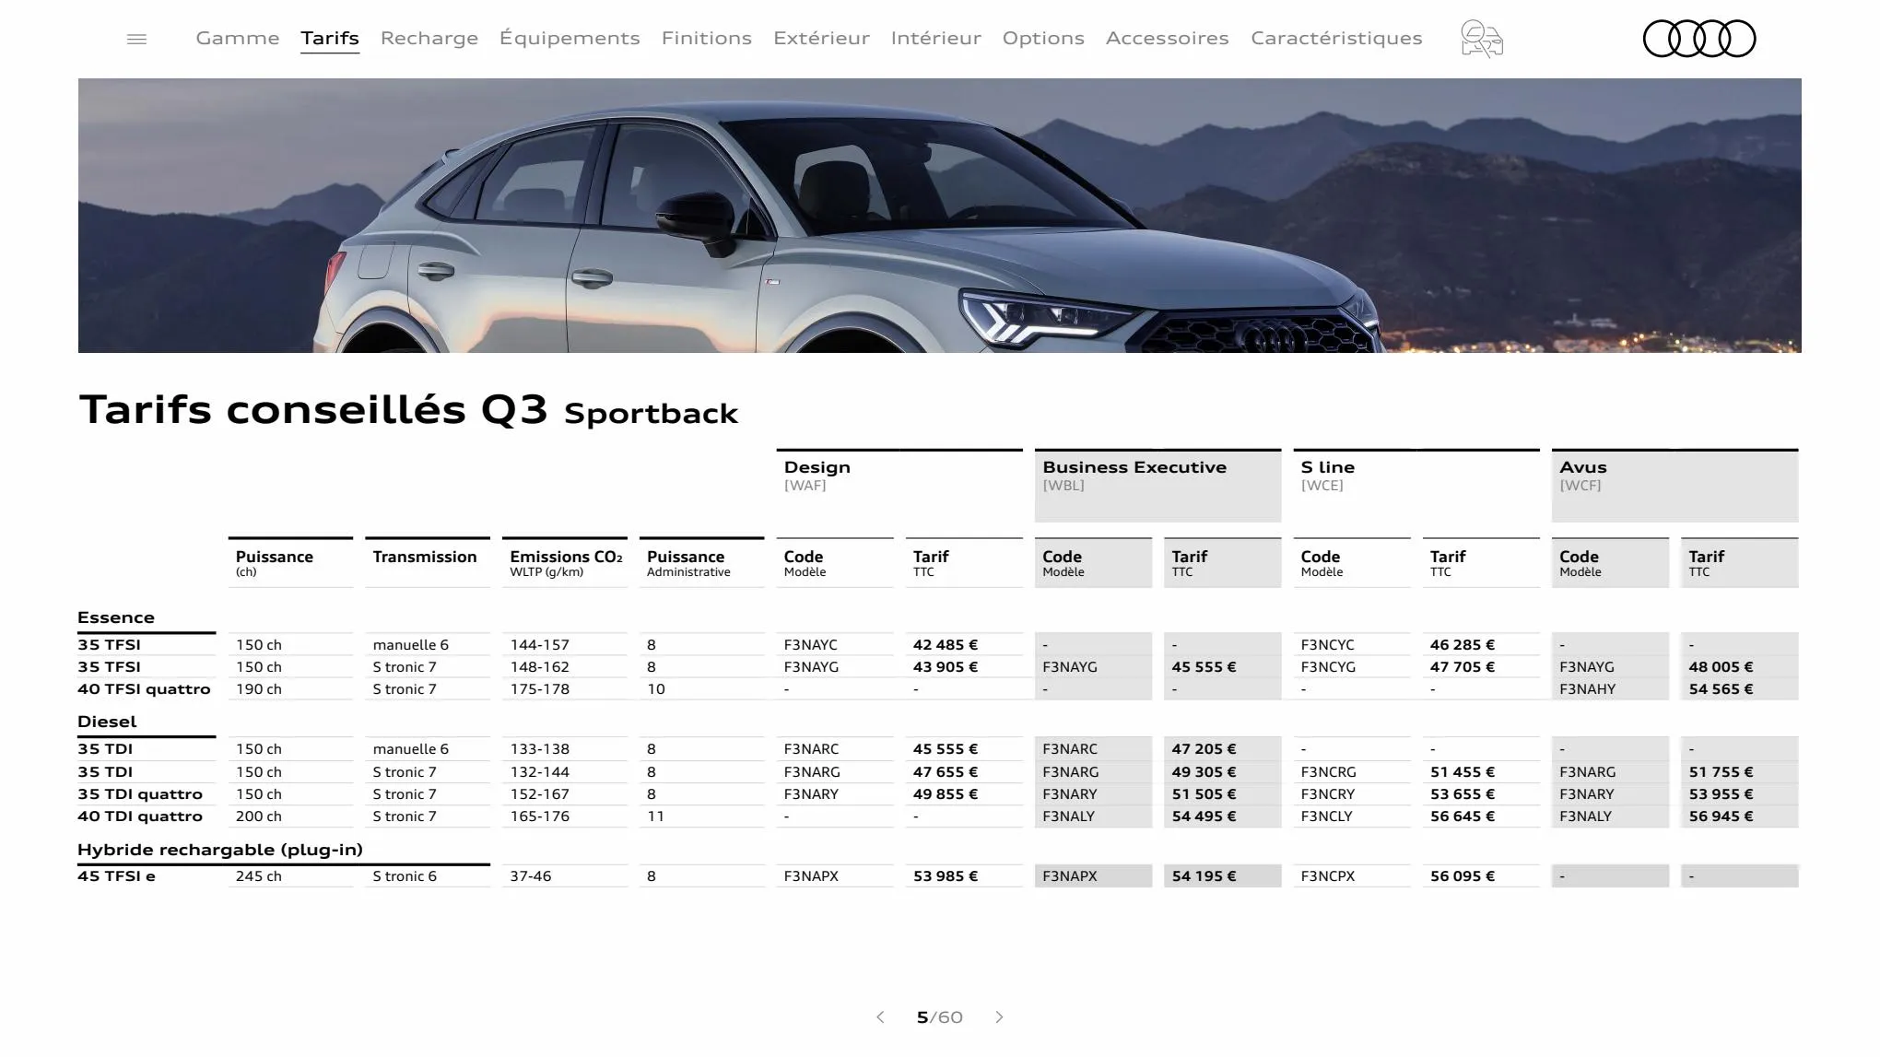Select the 40 TFSI quattro row label
Viewport: 1880px width, 1057px height.
pyautogui.click(x=144, y=689)
